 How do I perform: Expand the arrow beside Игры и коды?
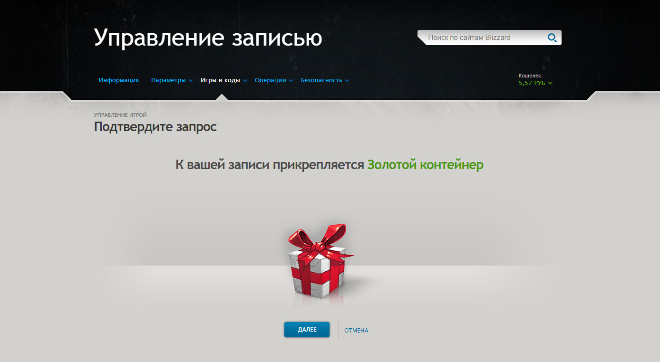(x=245, y=81)
